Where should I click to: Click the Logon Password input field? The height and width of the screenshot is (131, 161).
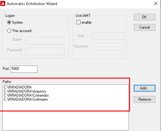(45, 51)
